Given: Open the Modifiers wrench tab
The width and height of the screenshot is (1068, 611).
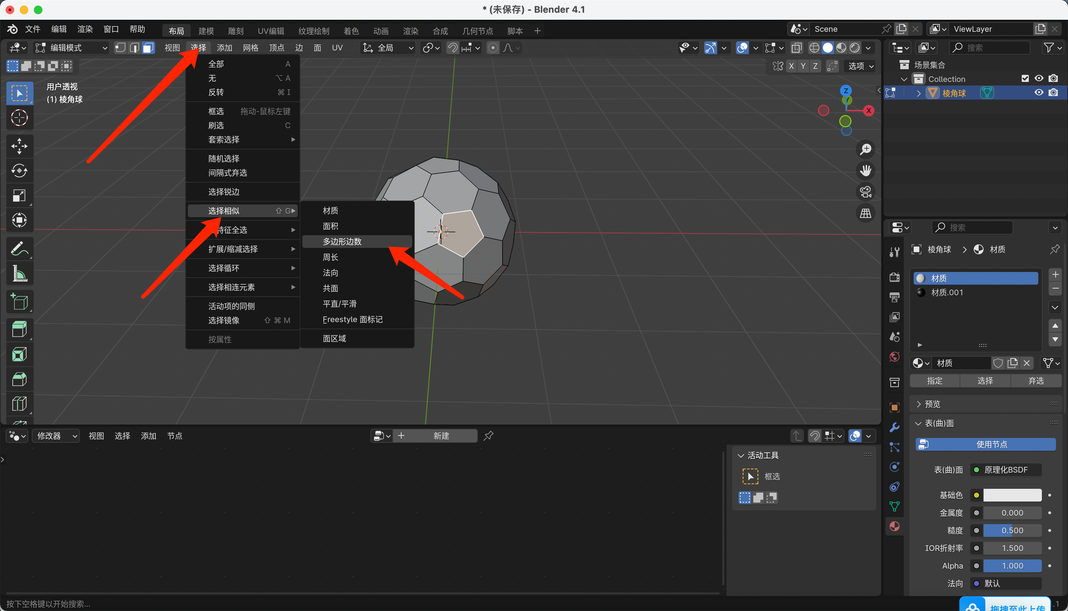Looking at the screenshot, I should tap(894, 427).
